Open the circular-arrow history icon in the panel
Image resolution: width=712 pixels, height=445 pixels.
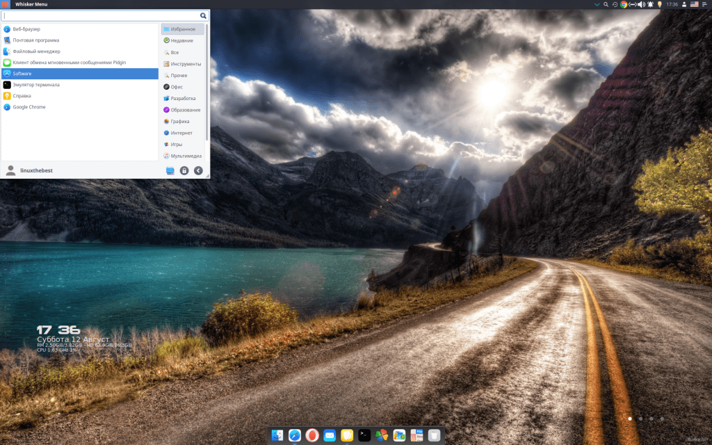(x=615, y=4)
